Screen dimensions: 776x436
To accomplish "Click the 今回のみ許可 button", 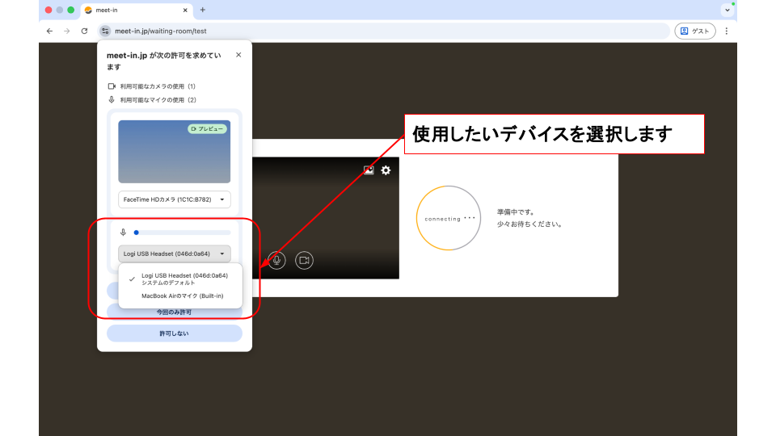I will coord(175,312).
